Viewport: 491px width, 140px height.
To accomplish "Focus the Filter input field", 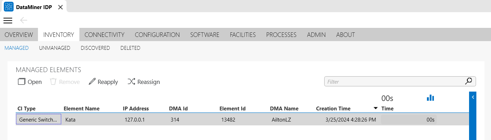I will 400,81.
